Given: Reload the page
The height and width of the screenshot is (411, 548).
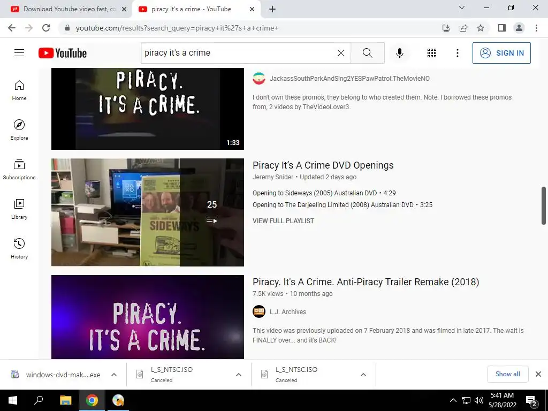Looking at the screenshot, I should click(x=46, y=28).
